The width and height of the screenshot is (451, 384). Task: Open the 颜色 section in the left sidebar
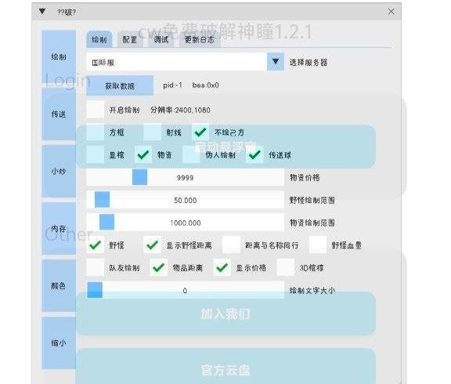point(59,285)
